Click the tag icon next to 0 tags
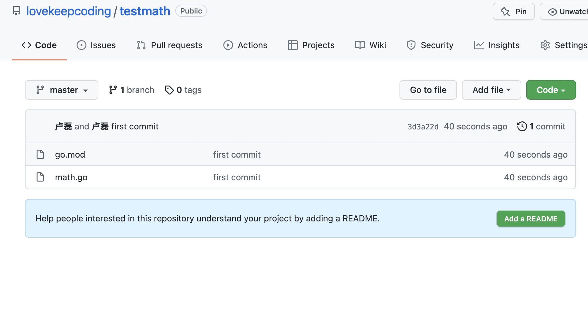The image size is (588, 314). pos(169,90)
